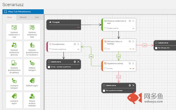Open settings gear on Wysłanie wiadomości e-mail node
Screen dimensions: 176x110
click(130, 21)
